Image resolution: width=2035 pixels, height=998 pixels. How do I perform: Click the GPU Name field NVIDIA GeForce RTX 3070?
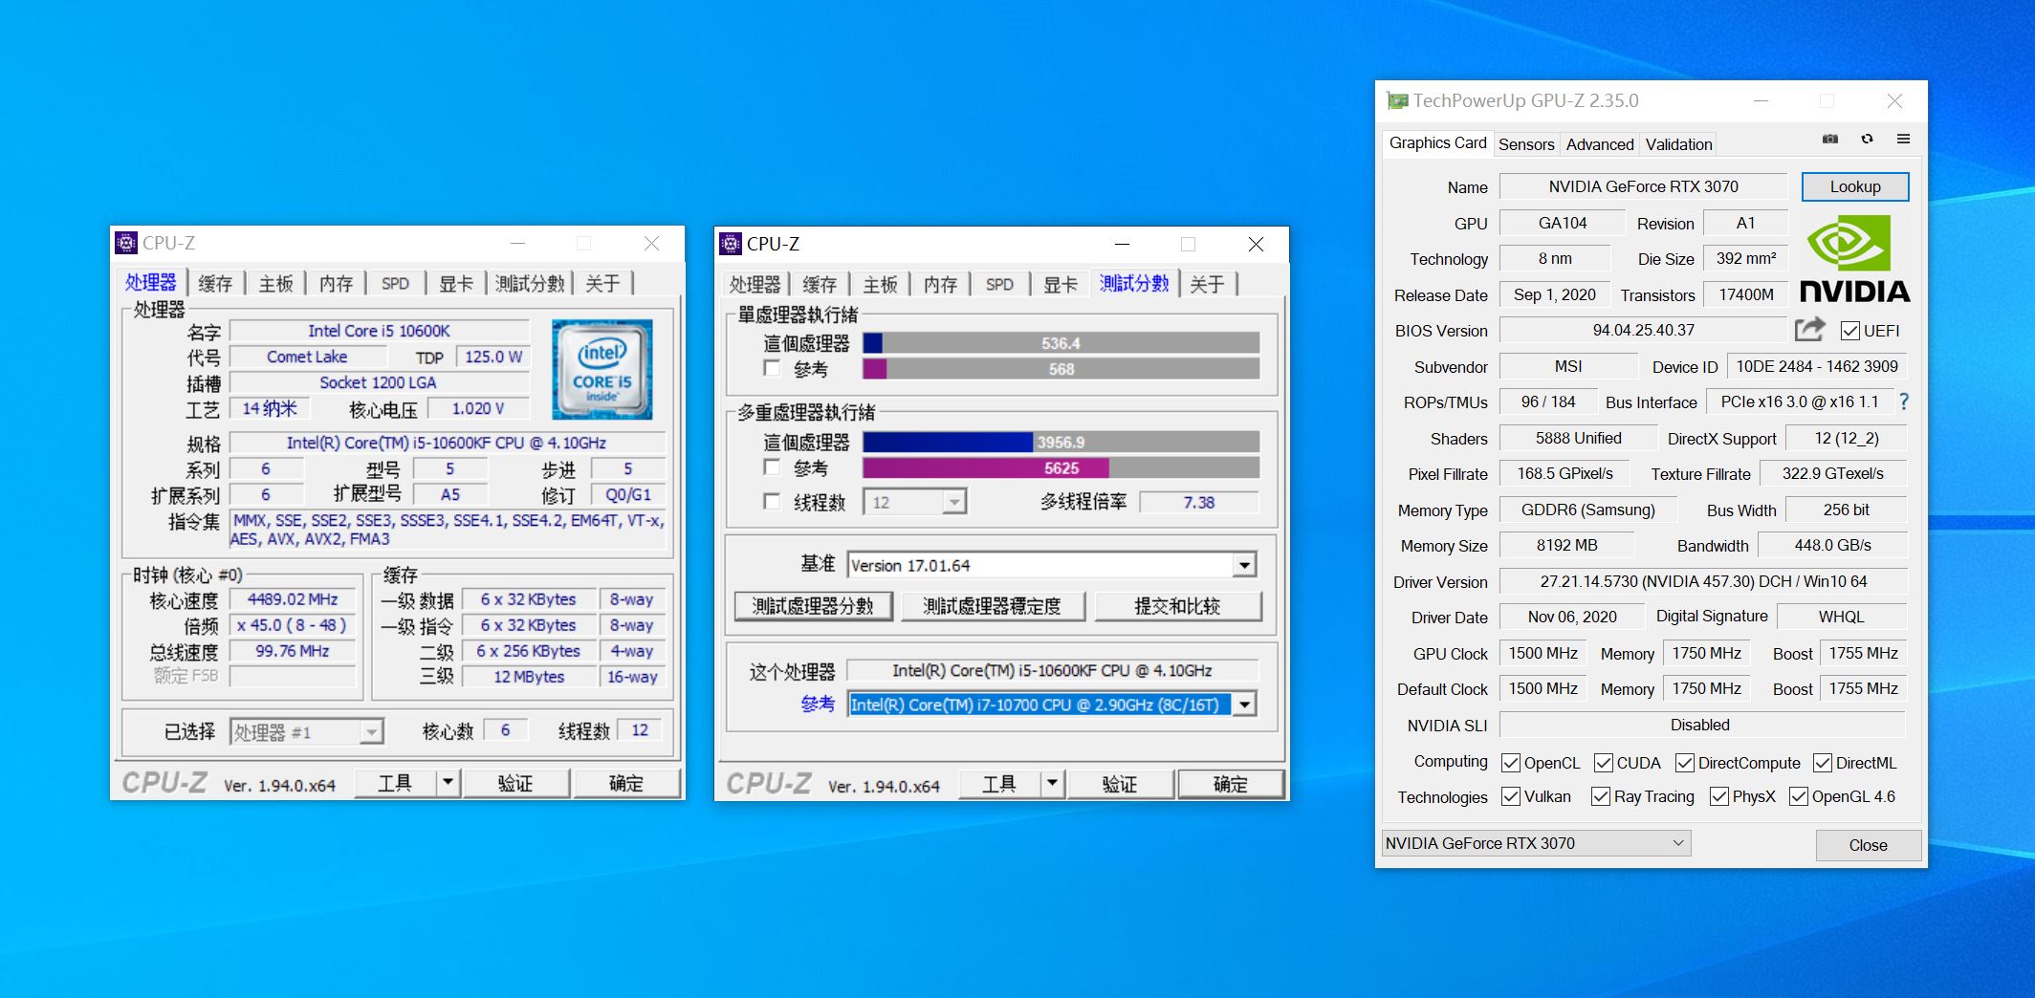point(1643,186)
